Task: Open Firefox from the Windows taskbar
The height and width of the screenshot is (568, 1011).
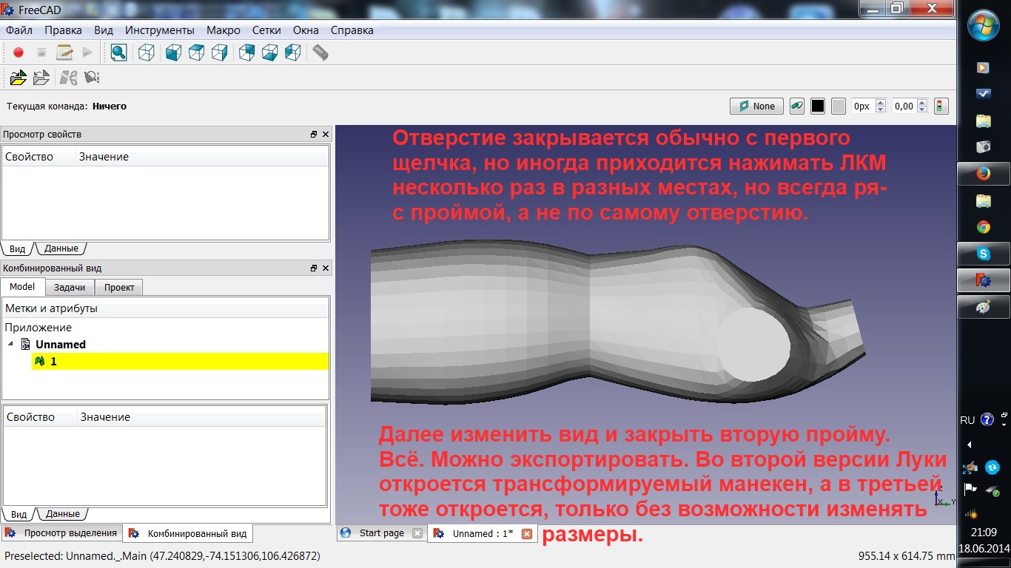Action: pyautogui.click(x=983, y=174)
